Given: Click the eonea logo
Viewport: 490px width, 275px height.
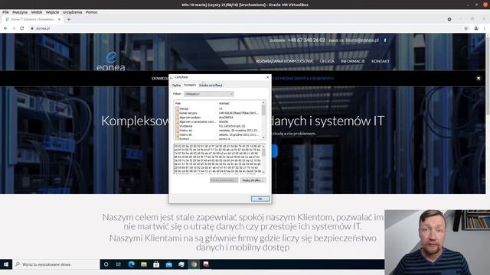Looking at the screenshot, I should pyautogui.click(x=111, y=61).
